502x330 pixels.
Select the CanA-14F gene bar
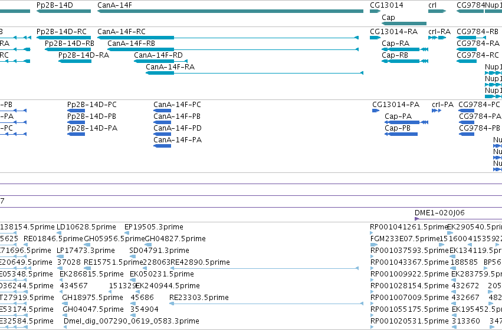tap(230, 11)
